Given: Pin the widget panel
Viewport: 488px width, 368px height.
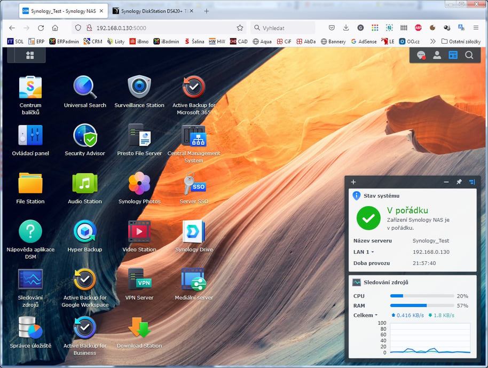Looking at the screenshot, I should (x=459, y=182).
